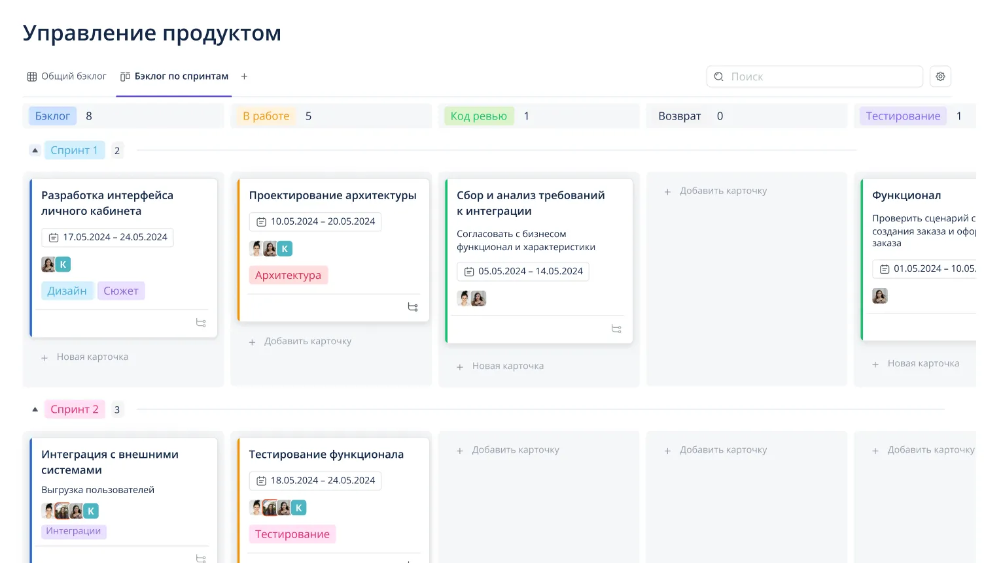Open Интеграция с внешними системами card

click(x=109, y=462)
